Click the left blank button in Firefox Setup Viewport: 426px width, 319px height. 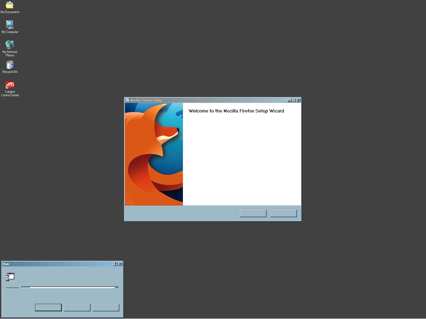253,213
